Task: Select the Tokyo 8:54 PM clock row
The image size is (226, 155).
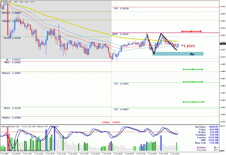Action: [x=209, y=130]
